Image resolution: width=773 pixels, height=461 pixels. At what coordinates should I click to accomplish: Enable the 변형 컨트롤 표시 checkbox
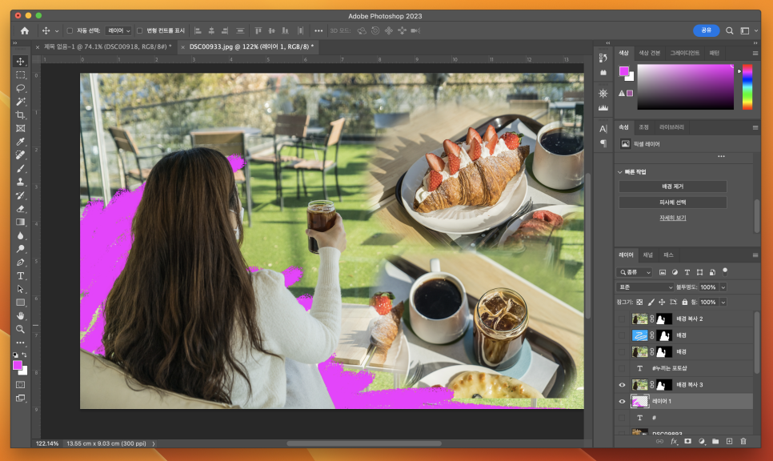[139, 30]
